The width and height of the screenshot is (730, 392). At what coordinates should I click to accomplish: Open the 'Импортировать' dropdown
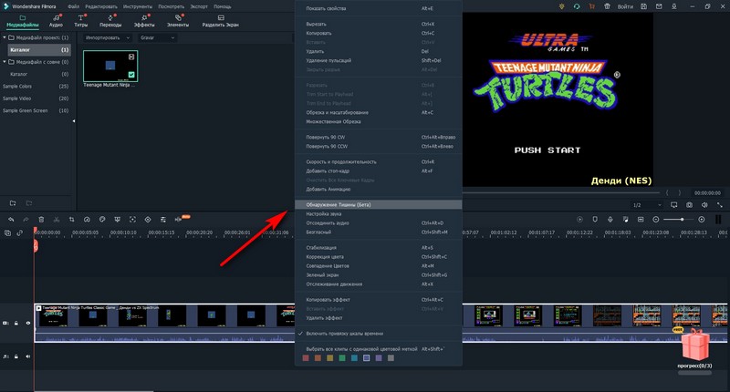[x=108, y=37]
